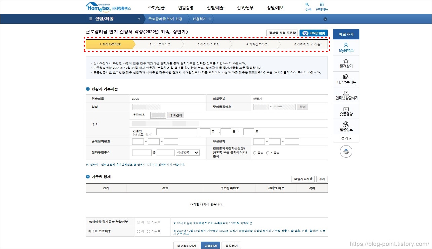Focus middle 휴대전화번호 field
This screenshot has width=432, height=249.
(154, 141)
